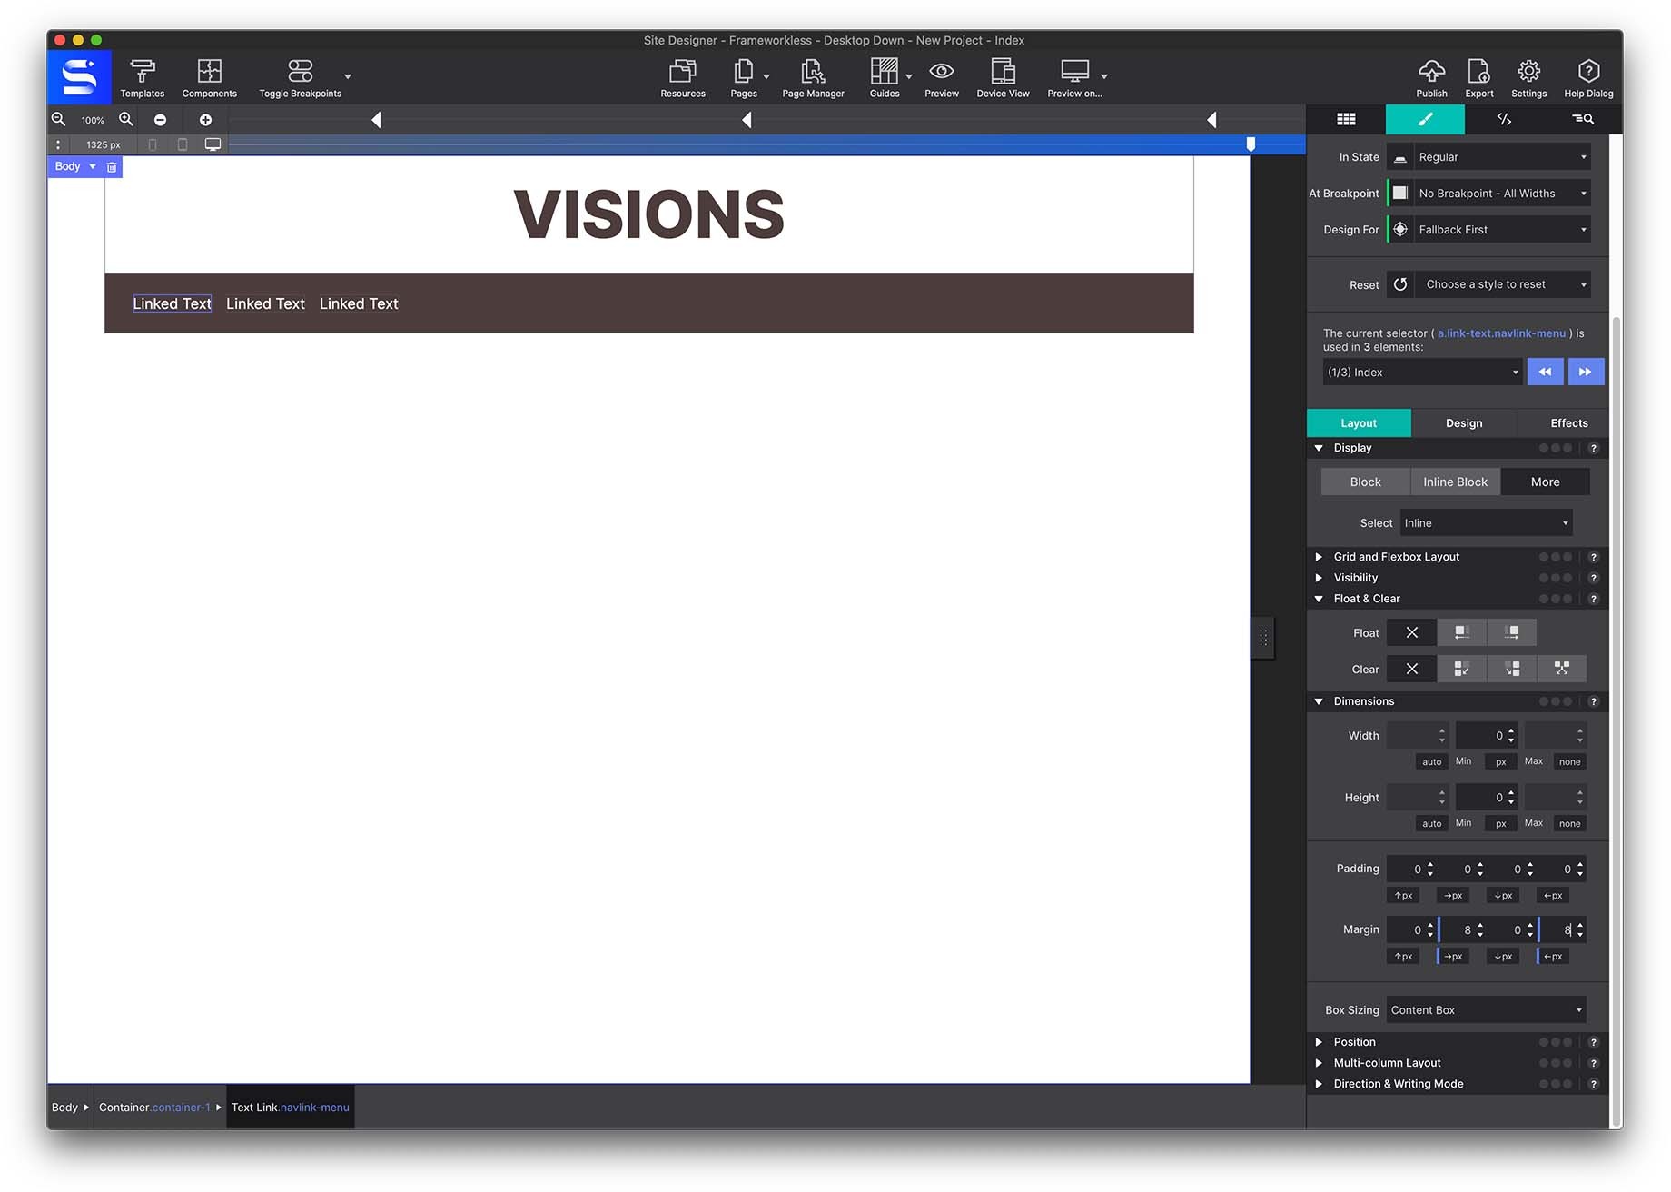Click More display options button
1671x1192 pixels.
coord(1545,482)
